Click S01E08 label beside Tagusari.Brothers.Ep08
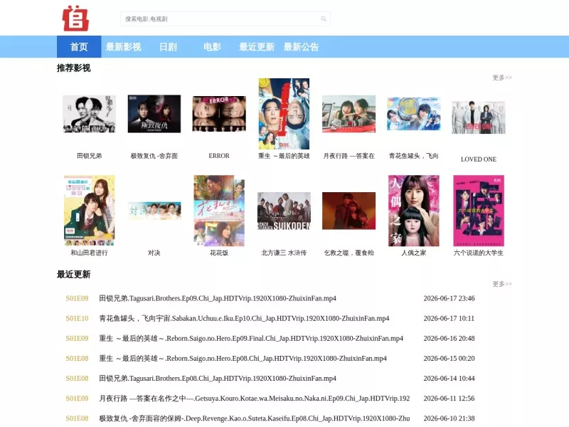The height and width of the screenshot is (427, 569). [77, 379]
